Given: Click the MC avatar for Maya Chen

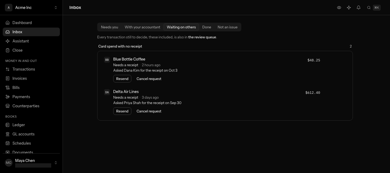Looking at the screenshot, I should (9, 163).
